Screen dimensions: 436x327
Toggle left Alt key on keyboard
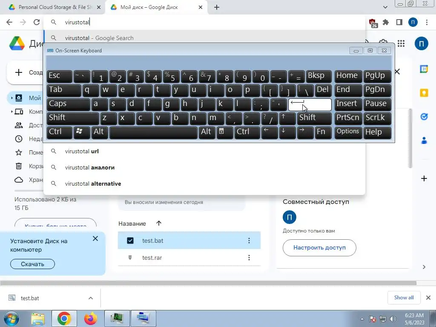click(100, 132)
